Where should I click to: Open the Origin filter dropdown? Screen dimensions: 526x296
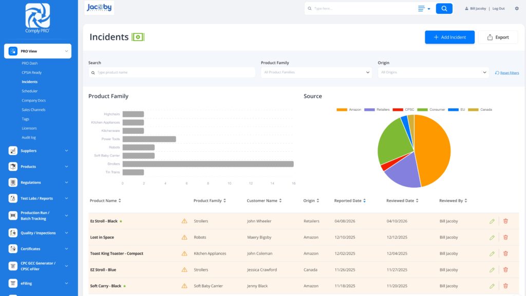[433, 72]
